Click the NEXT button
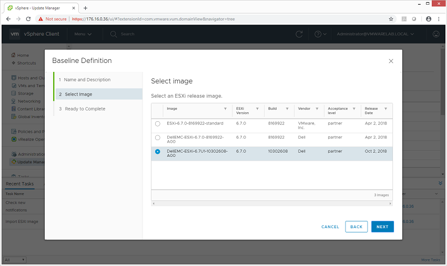The height and width of the screenshot is (266, 447). pyautogui.click(x=382, y=227)
